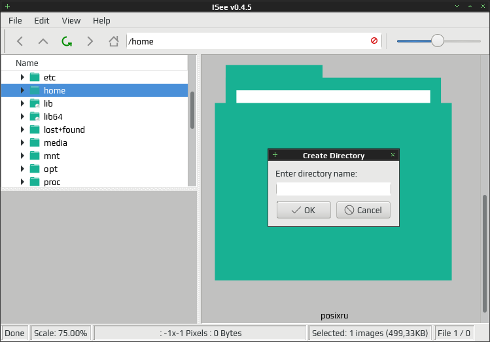Go back with the left arrow toolbar icon
Image resolution: width=490 pixels, height=342 pixels.
pyautogui.click(x=20, y=41)
